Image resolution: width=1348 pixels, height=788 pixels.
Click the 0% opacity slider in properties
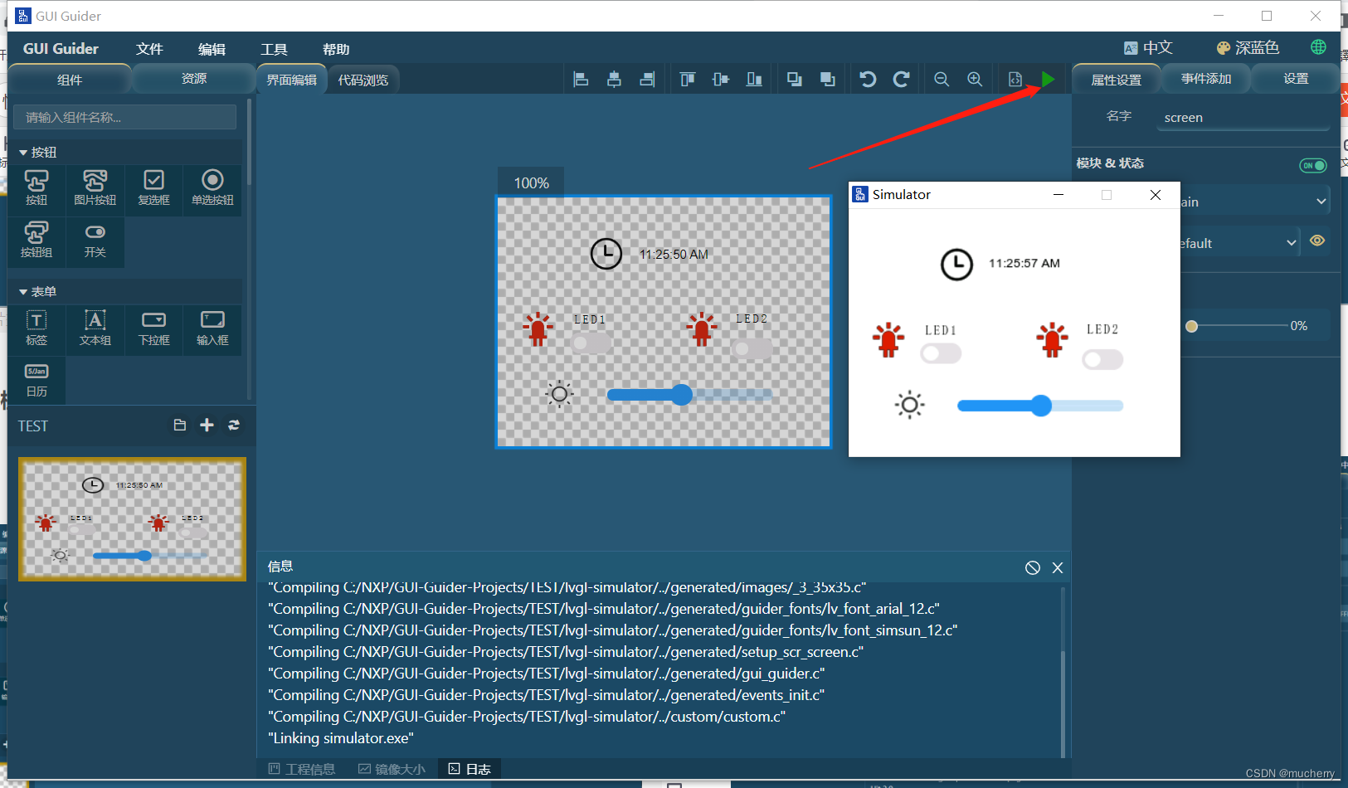(1237, 326)
